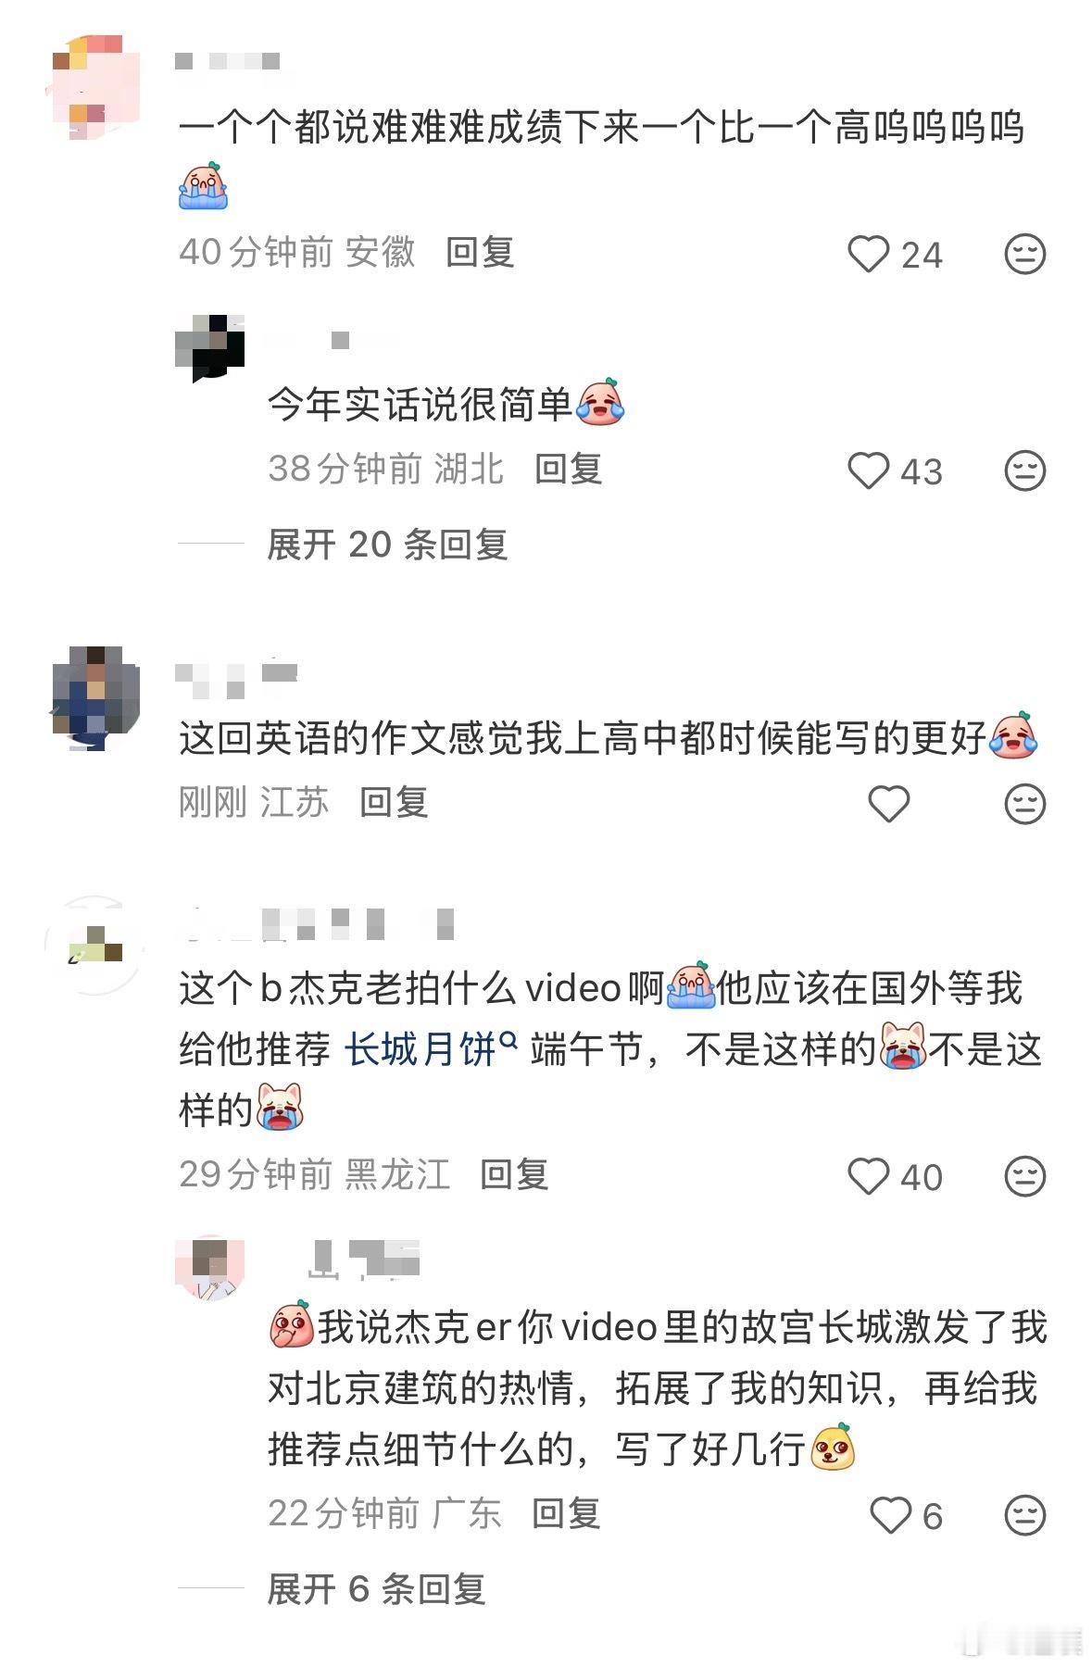Dislike the Jiangsu comment via face icon
The width and height of the screenshot is (1092, 1667).
tap(1024, 803)
